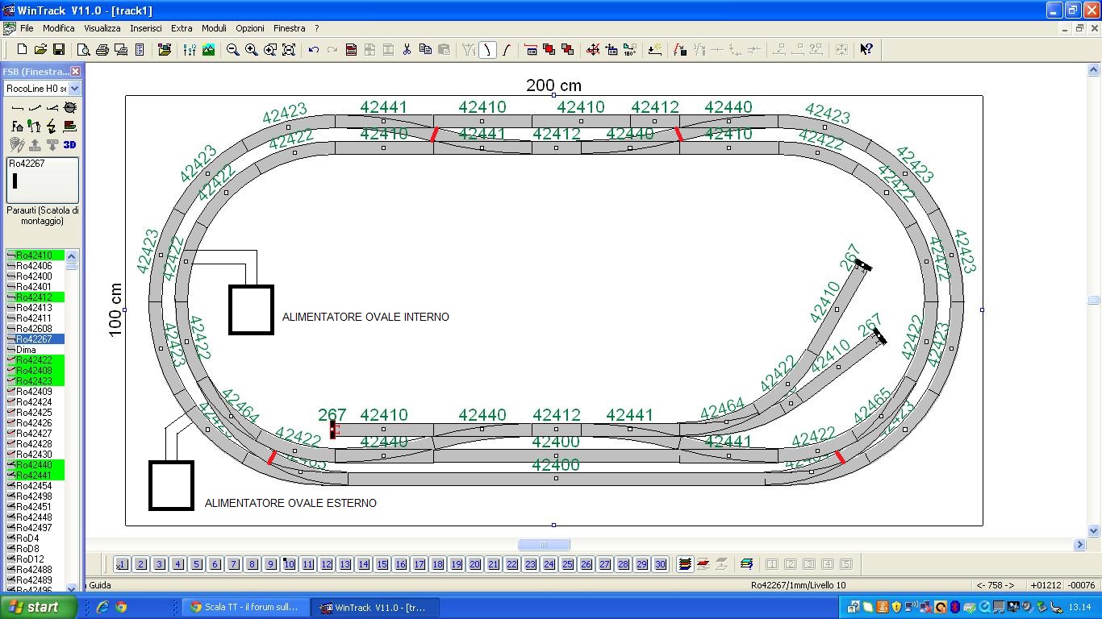Image resolution: width=1102 pixels, height=619 pixels.
Task: Switch to layer 1
Action: [x=122, y=564]
